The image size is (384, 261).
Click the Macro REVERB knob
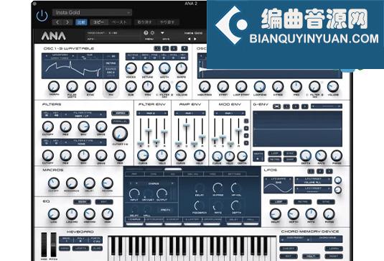pyautogui.click(x=107, y=183)
